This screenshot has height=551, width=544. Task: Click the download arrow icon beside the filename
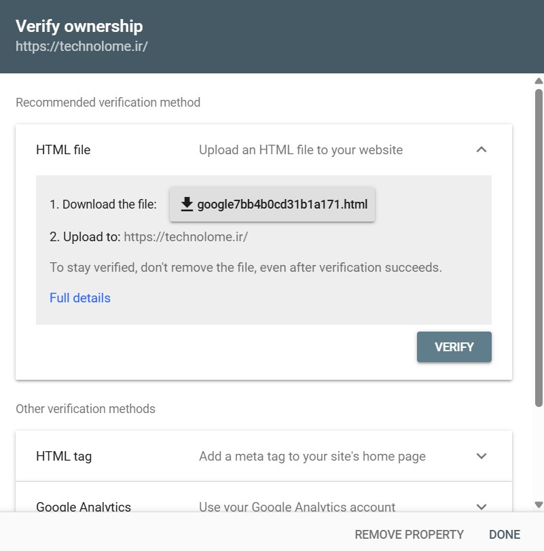tap(187, 205)
